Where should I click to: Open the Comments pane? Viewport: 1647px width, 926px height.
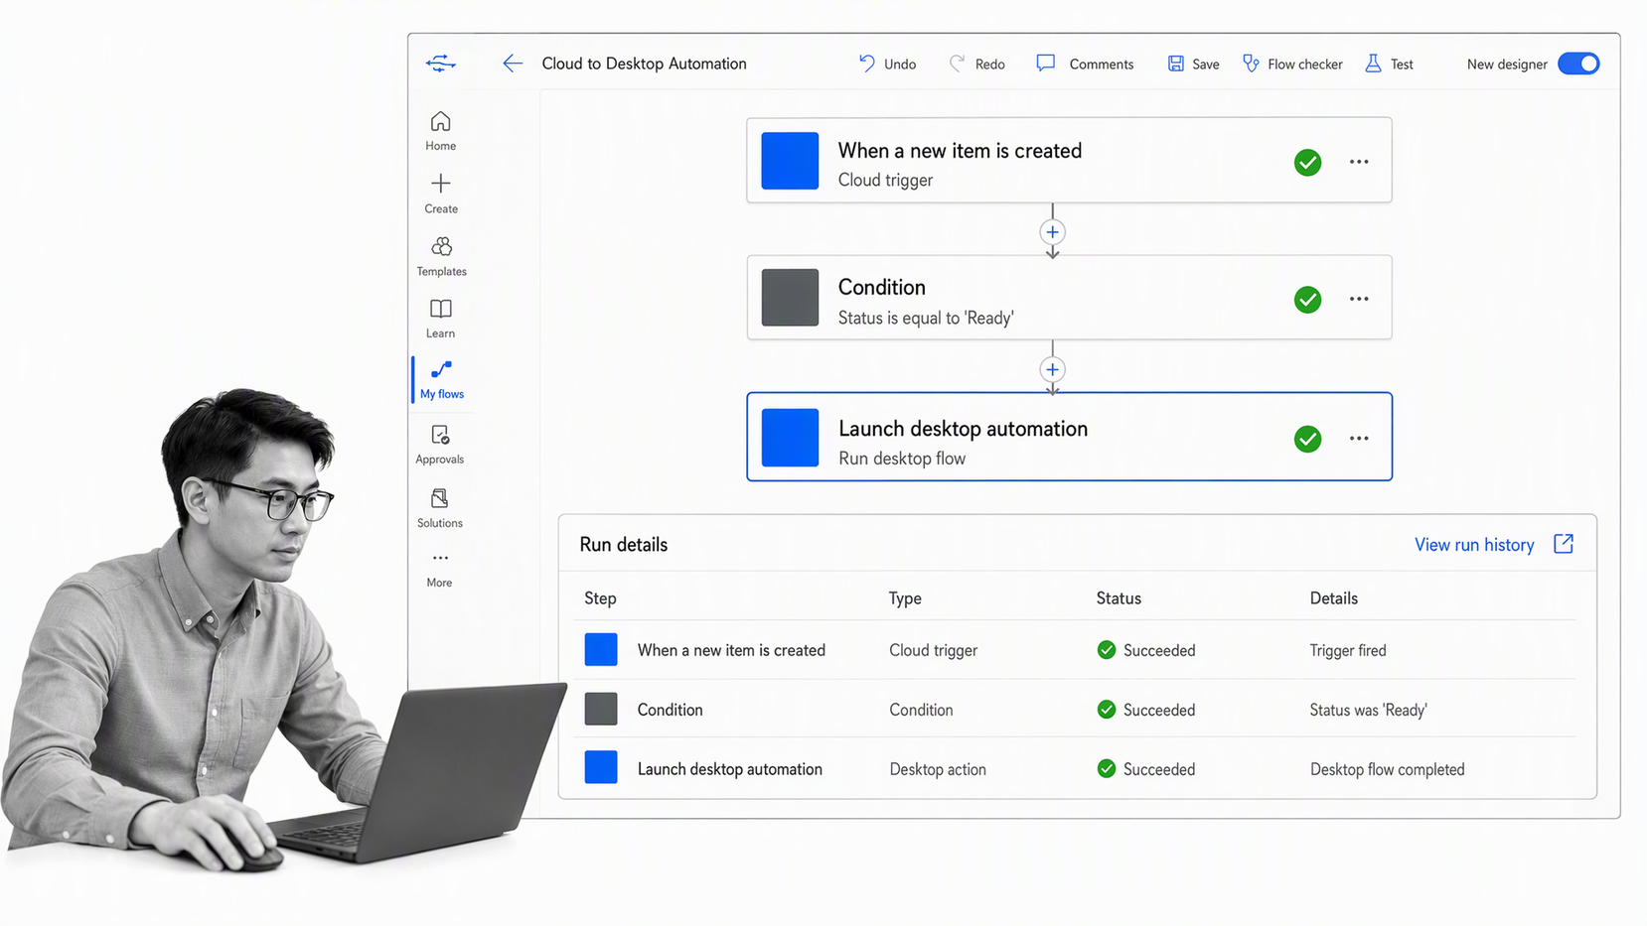coord(1085,64)
